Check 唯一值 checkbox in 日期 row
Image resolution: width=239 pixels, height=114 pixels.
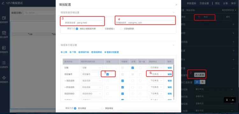[140, 68]
